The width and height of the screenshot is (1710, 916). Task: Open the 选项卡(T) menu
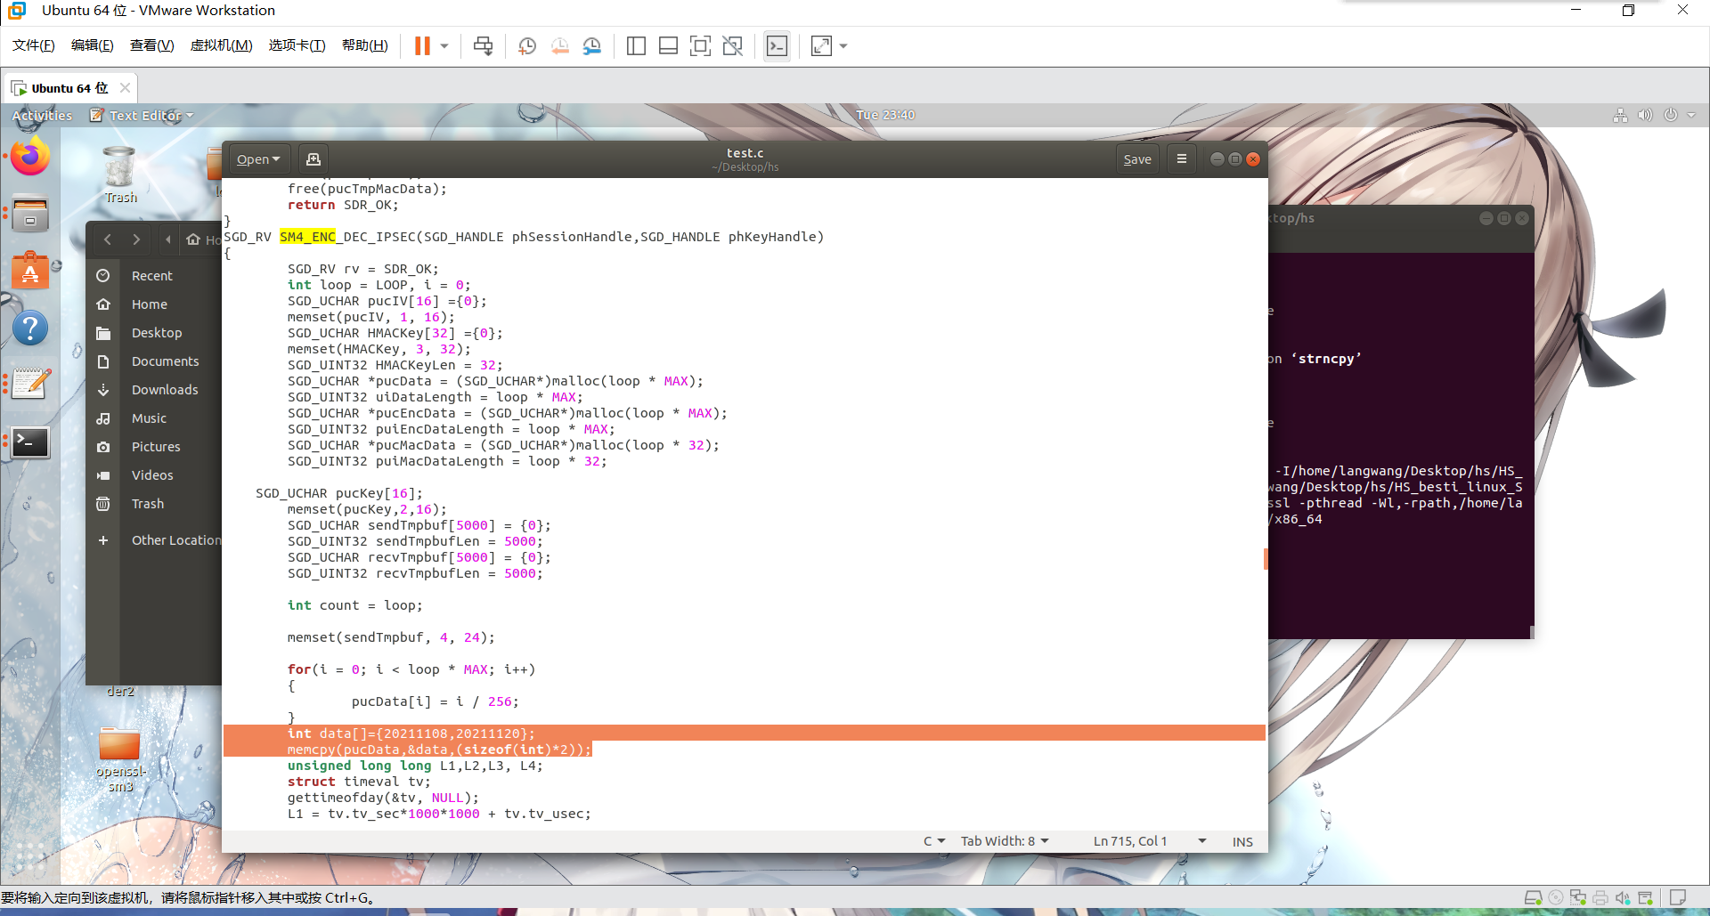(x=297, y=45)
